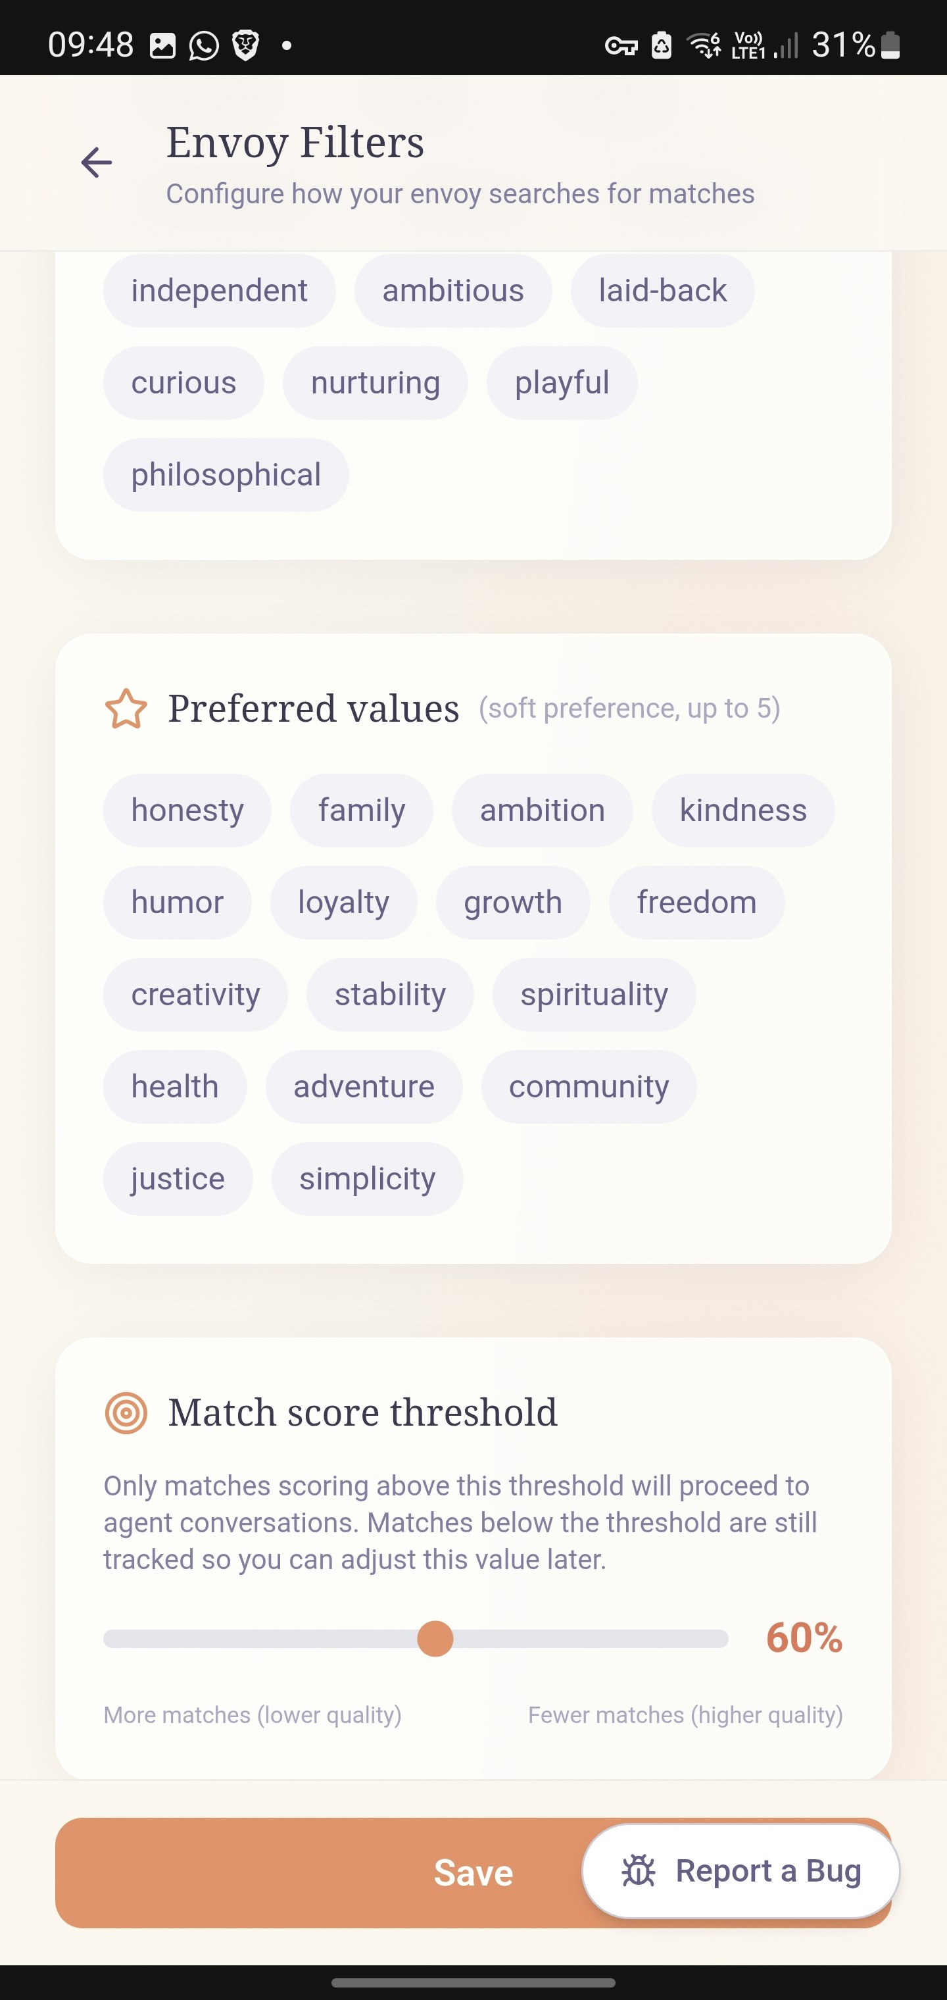Tap the target icon beside Match score threshold
The height and width of the screenshot is (2000, 947).
tap(126, 1413)
